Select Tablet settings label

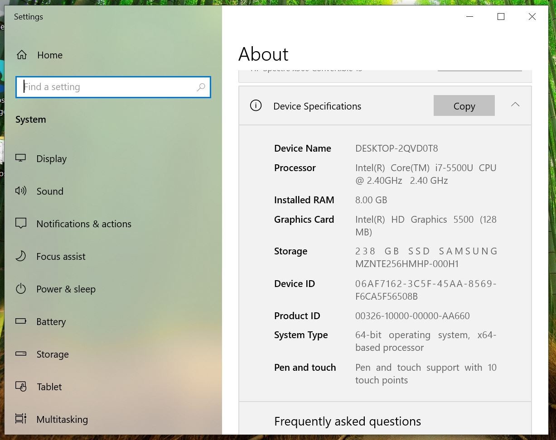pos(49,387)
